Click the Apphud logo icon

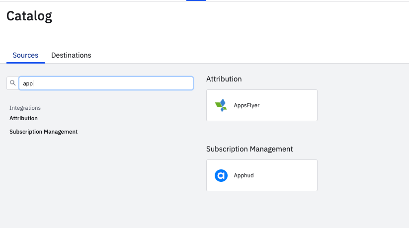(221, 175)
